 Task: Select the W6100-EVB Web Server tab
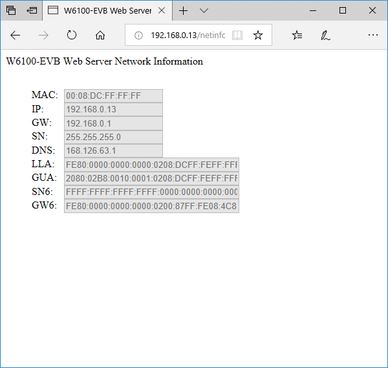click(103, 10)
